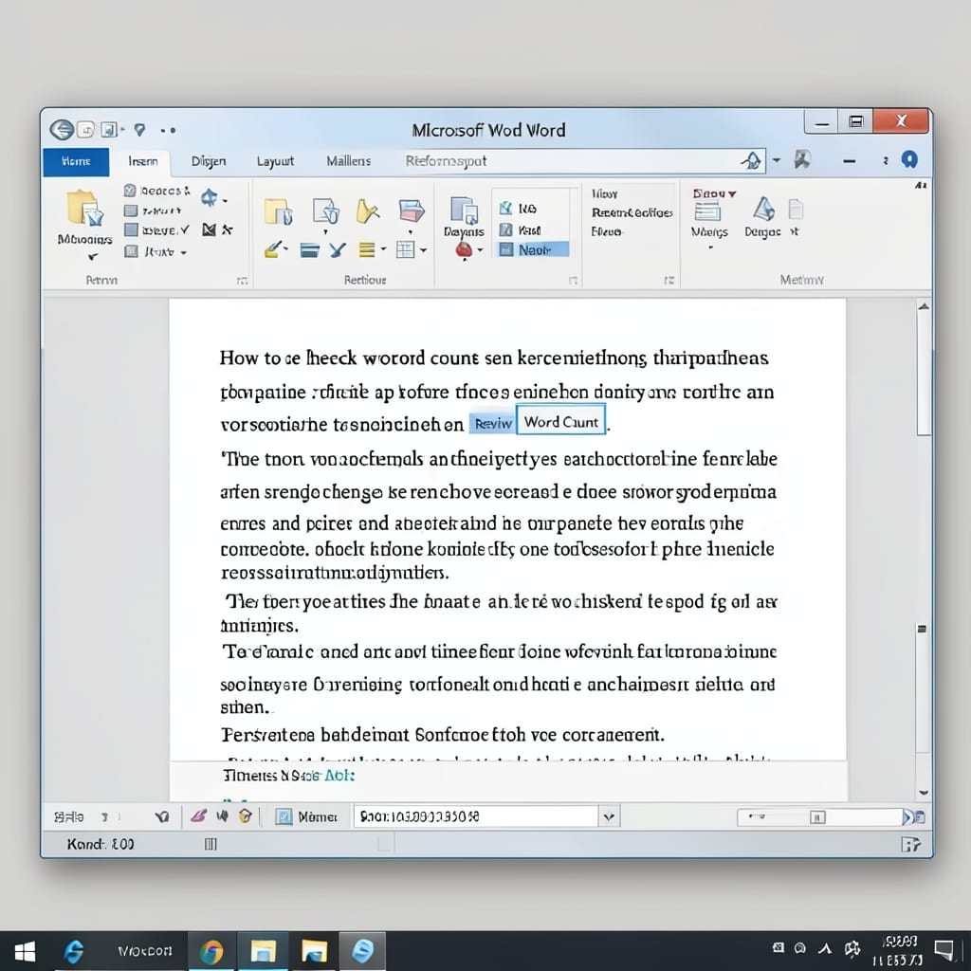This screenshot has height=971, width=971.
Task: Click the arrow under the large folder button
Action: [x=92, y=256]
